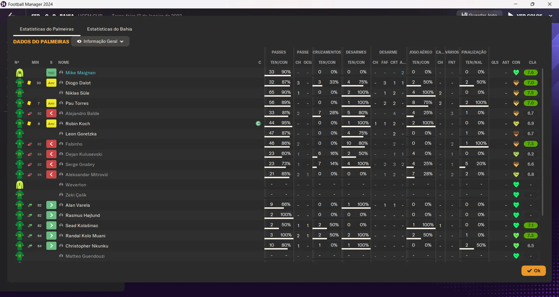Sort by the GLS column header
Viewport: 559px width, 297px height.
[x=495, y=62]
